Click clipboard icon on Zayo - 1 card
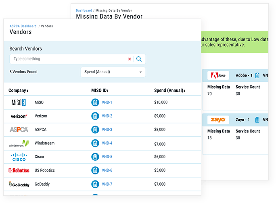Screen dimensions: 276x203 [257, 120]
